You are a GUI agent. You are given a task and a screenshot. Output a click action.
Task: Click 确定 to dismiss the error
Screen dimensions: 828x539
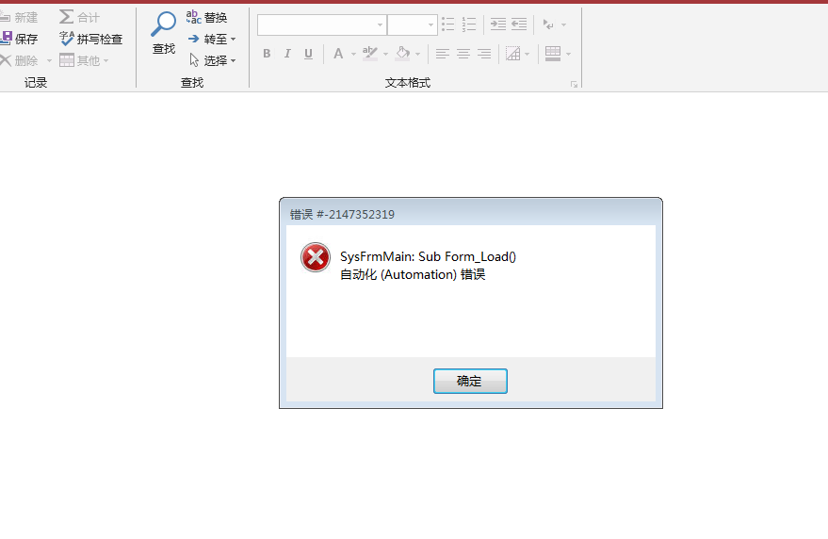[x=470, y=381]
